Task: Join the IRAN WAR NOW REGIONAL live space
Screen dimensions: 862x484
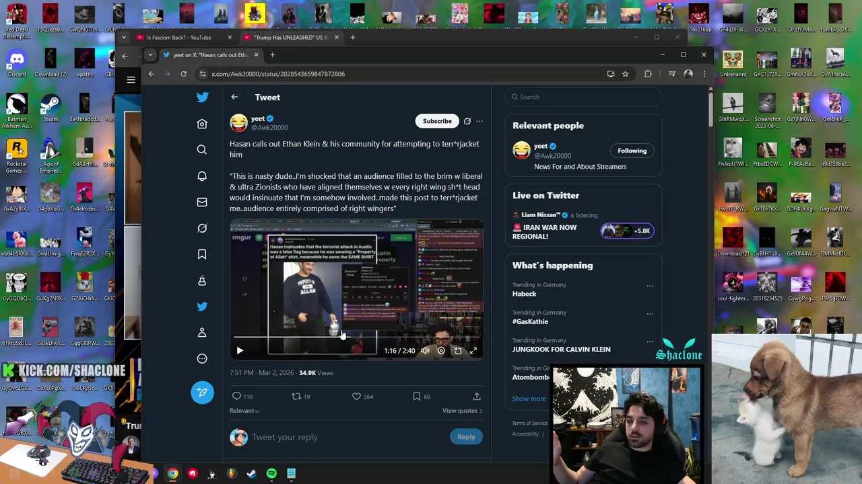Action: [x=544, y=232]
